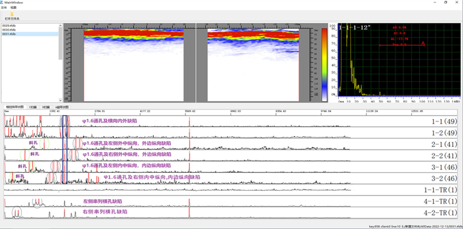Open the 视图 menu
The image size is (463, 229).
coord(13,8)
